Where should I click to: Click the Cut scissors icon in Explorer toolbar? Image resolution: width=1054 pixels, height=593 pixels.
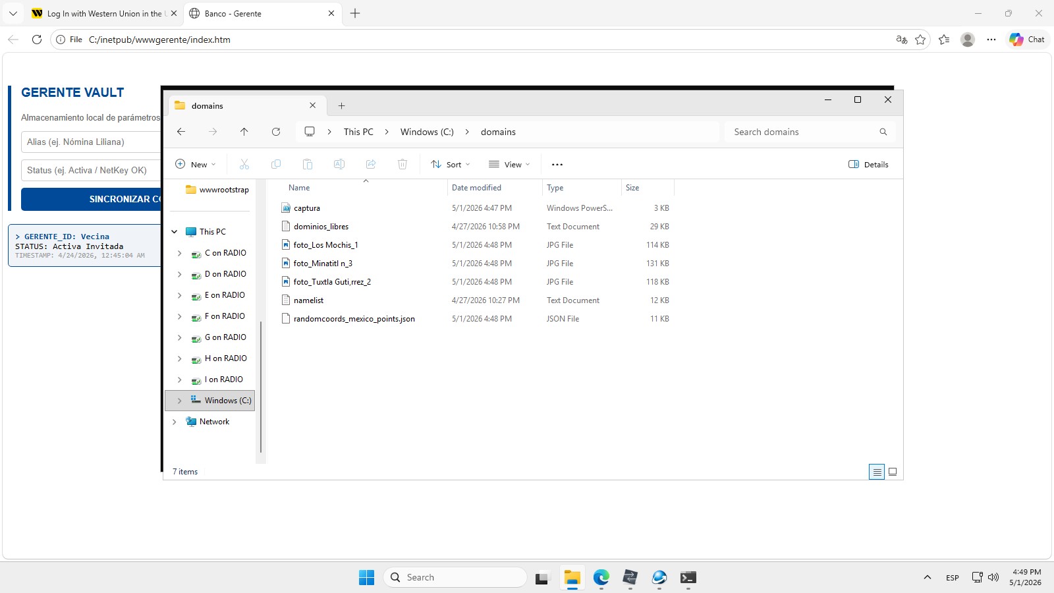pyautogui.click(x=244, y=164)
